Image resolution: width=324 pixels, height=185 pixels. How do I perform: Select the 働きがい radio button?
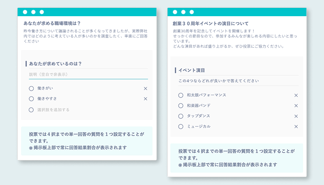(31, 88)
